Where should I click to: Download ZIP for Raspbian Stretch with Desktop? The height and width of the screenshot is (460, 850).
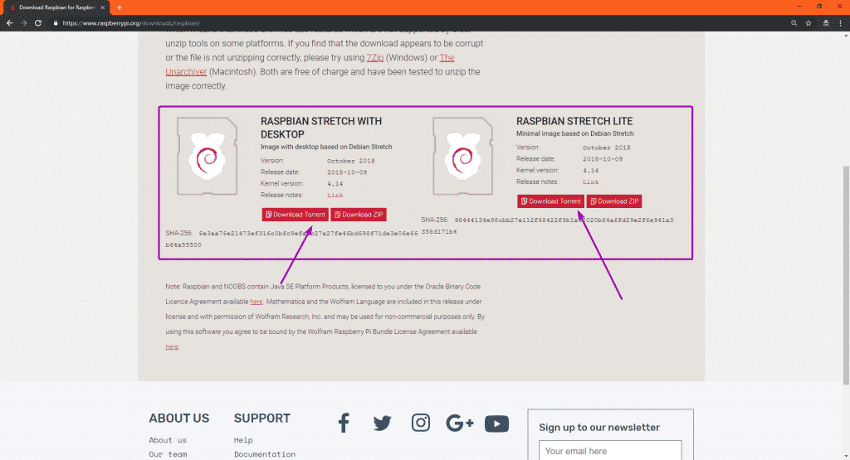[x=359, y=215]
